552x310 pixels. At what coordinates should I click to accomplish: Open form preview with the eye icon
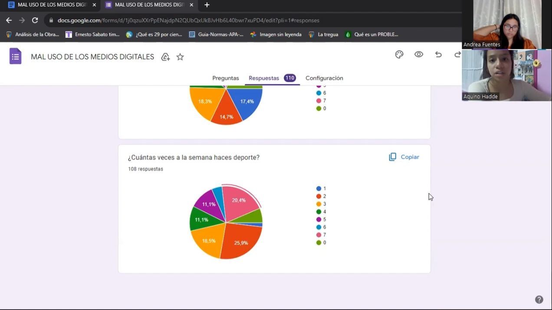(419, 54)
